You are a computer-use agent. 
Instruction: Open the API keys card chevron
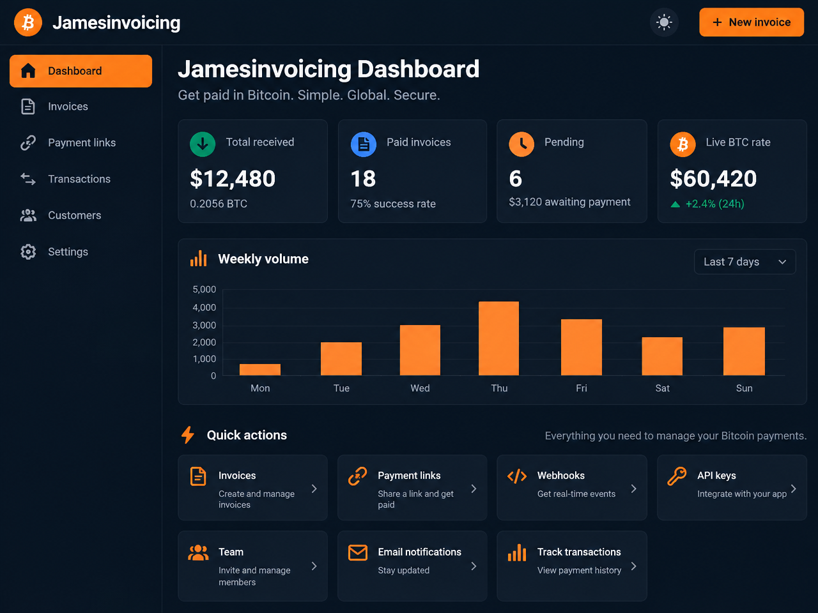(x=793, y=488)
